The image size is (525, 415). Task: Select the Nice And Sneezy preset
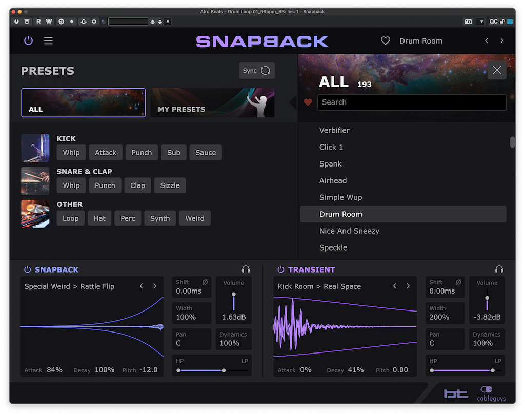403,231
